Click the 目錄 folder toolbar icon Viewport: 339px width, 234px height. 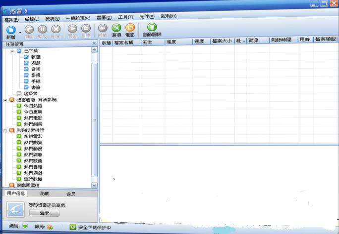tap(86, 29)
